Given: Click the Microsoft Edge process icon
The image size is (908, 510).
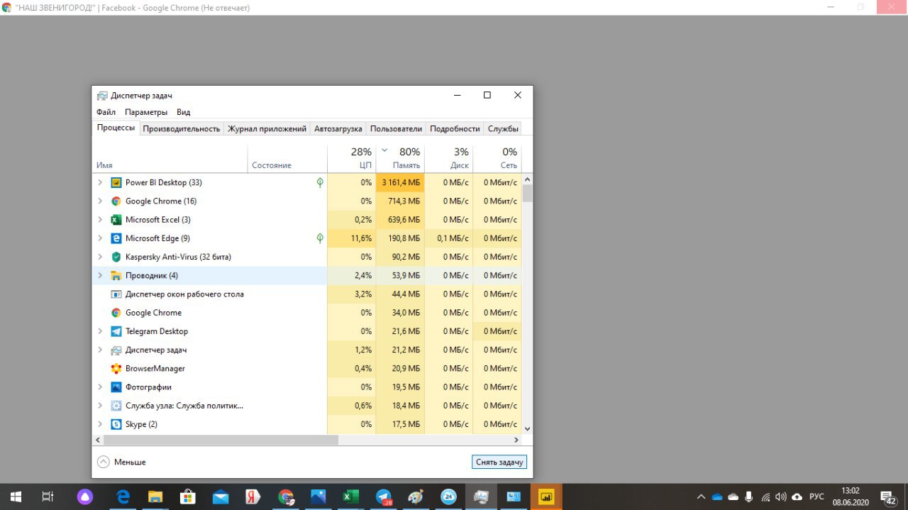Looking at the screenshot, I should 116,238.
